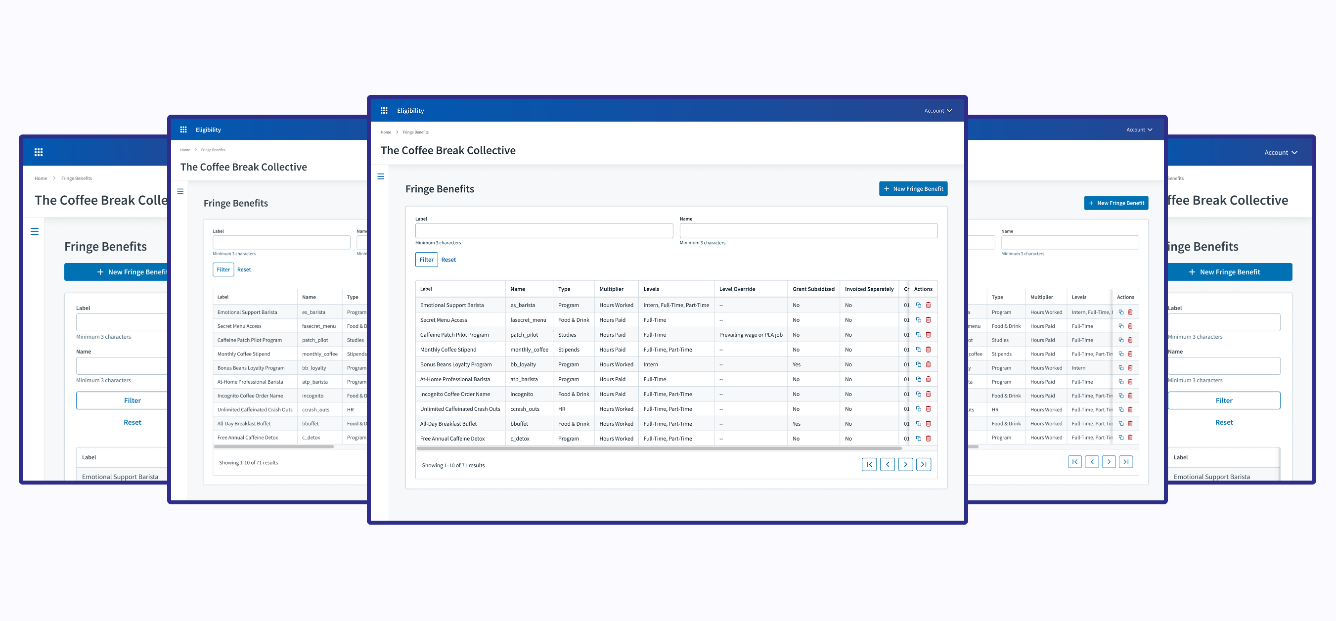This screenshot has width=1336, height=621.
Task: Click Home breadcrumb in center window
Action: [x=385, y=133]
